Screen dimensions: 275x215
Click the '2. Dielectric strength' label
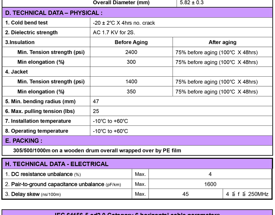pyautogui.click(x=31, y=32)
